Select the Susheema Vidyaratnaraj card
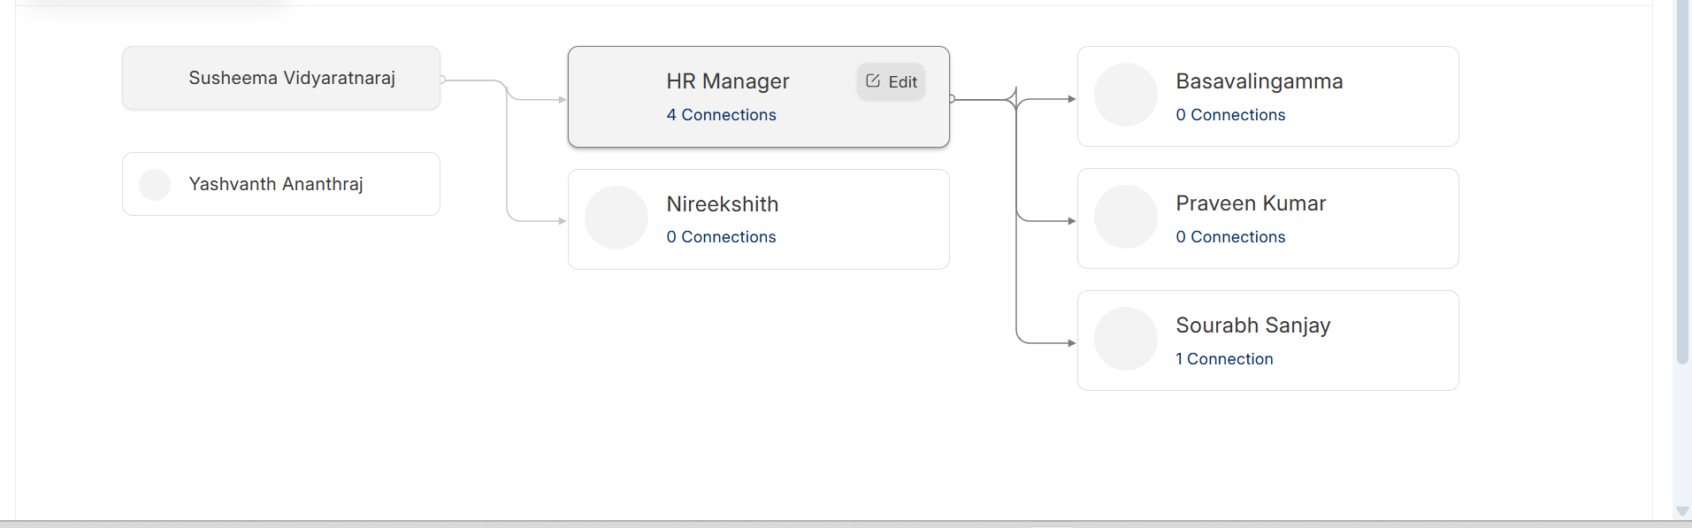 (281, 78)
